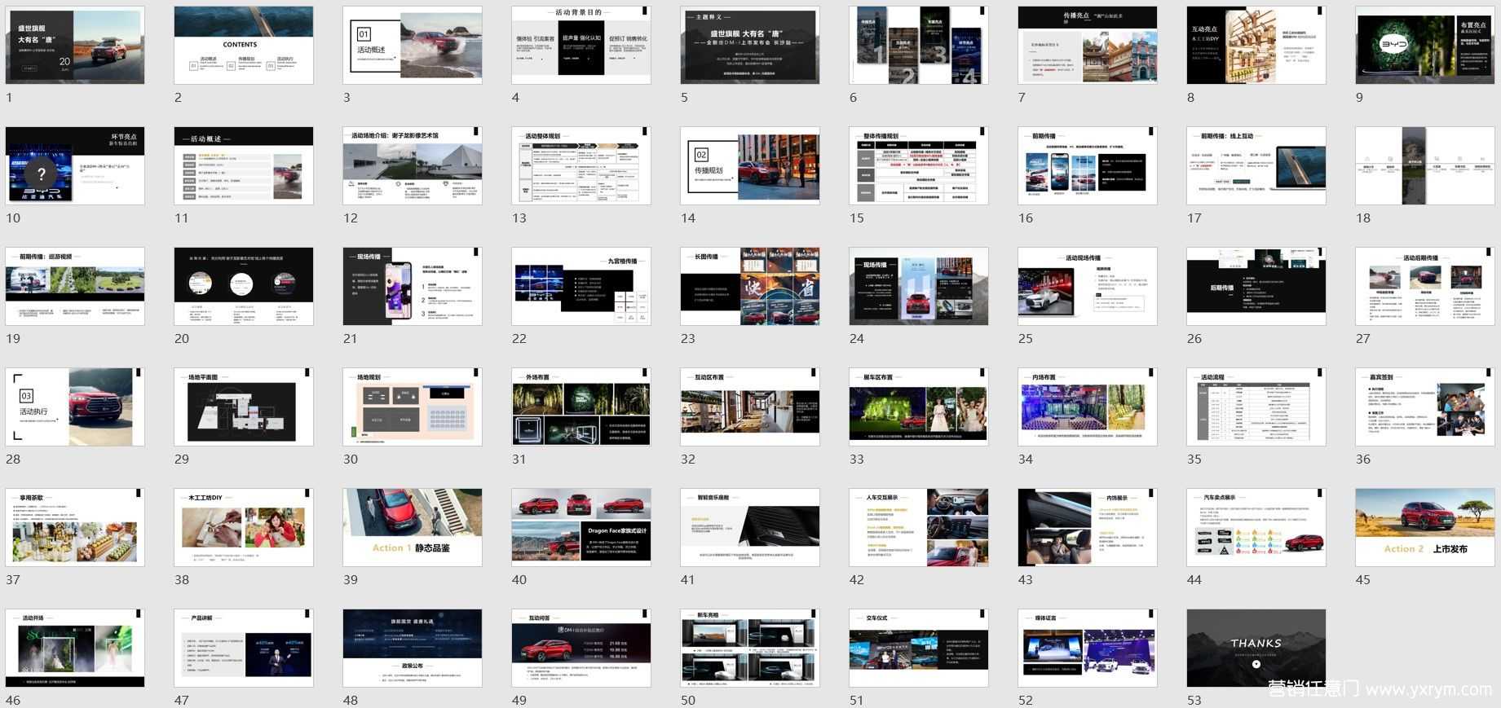
Task: Select slide 52 媒体证言
Action: coord(1088,648)
